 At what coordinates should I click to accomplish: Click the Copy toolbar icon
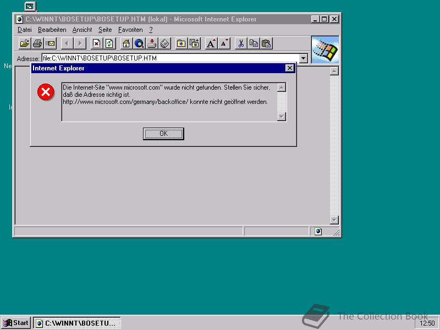point(254,43)
